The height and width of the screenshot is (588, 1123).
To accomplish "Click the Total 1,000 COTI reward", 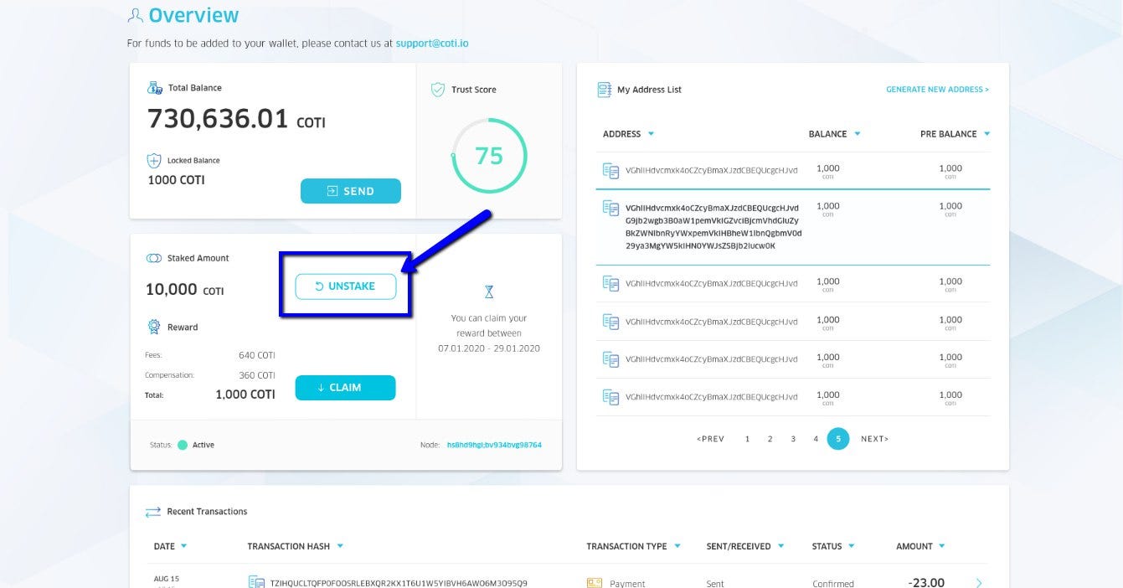I will tap(245, 395).
